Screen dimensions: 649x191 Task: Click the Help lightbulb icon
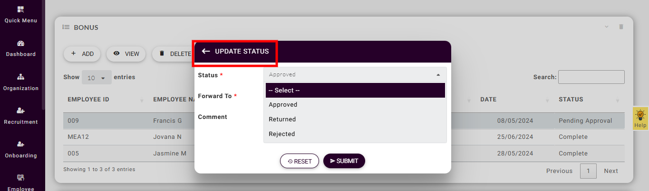640,115
